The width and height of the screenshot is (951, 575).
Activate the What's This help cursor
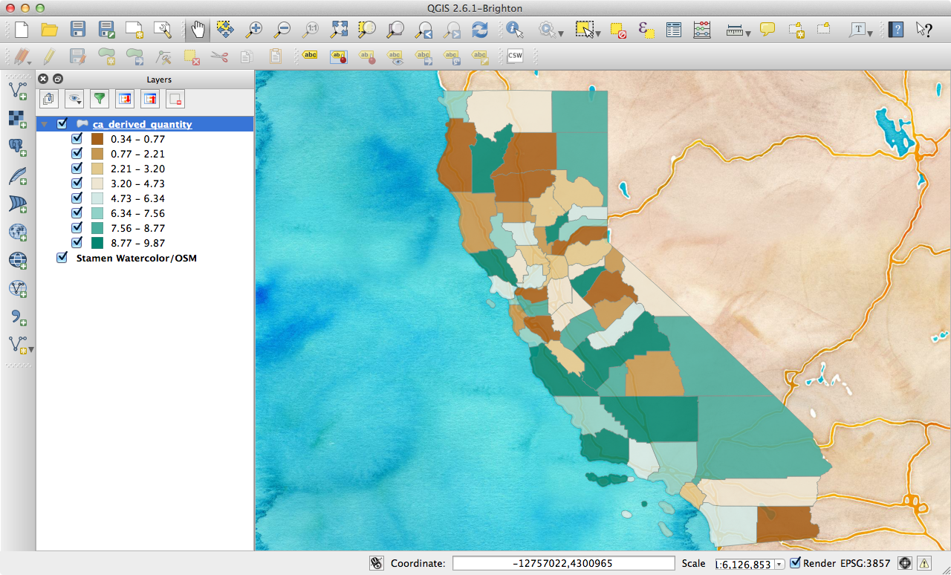[x=924, y=30]
